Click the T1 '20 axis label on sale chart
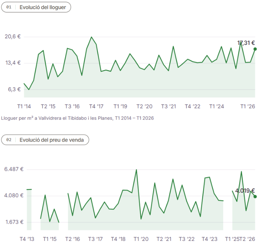The height and width of the screenshot is (246, 261). (141, 239)
